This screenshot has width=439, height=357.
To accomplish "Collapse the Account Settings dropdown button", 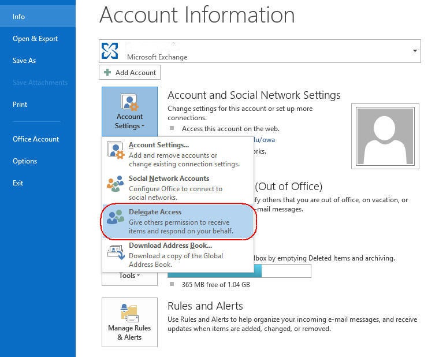I will point(129,111).
